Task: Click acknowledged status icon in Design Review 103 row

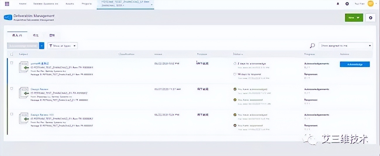Action: 235,115
